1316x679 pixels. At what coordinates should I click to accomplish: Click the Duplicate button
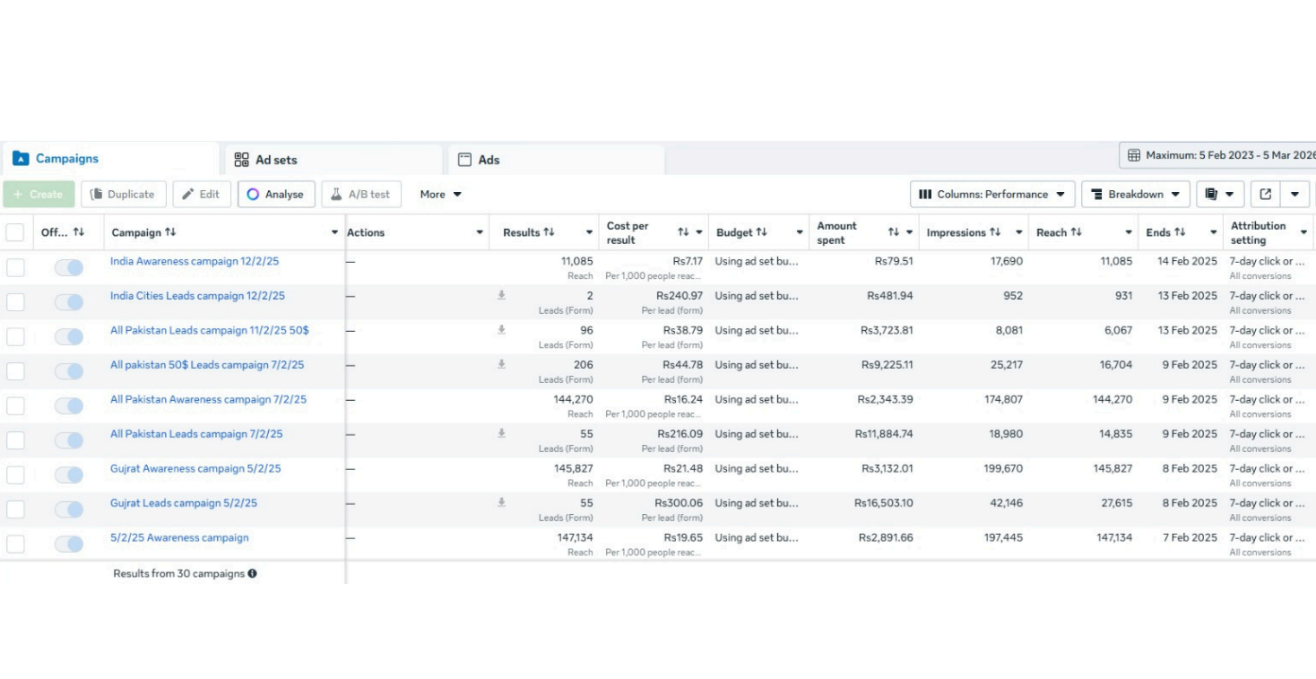123,195
